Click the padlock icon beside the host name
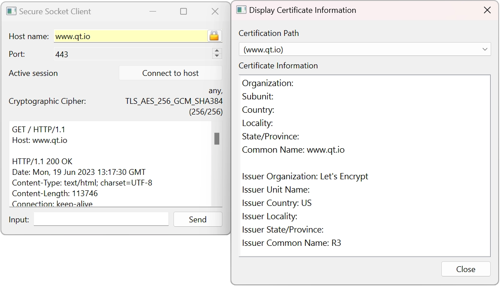This screenshot has height=288, width=500. (214, 36)
